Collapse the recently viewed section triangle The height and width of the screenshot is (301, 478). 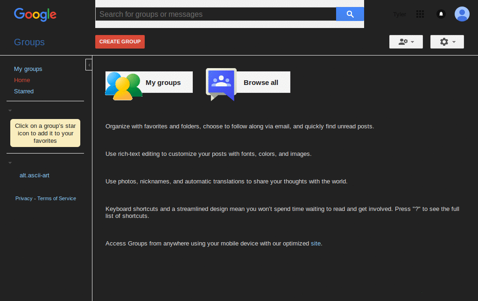[x=10, y=163]
